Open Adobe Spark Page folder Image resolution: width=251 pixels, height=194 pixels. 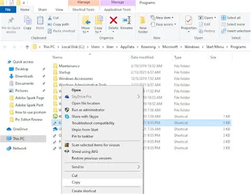[x=30, y=98]
